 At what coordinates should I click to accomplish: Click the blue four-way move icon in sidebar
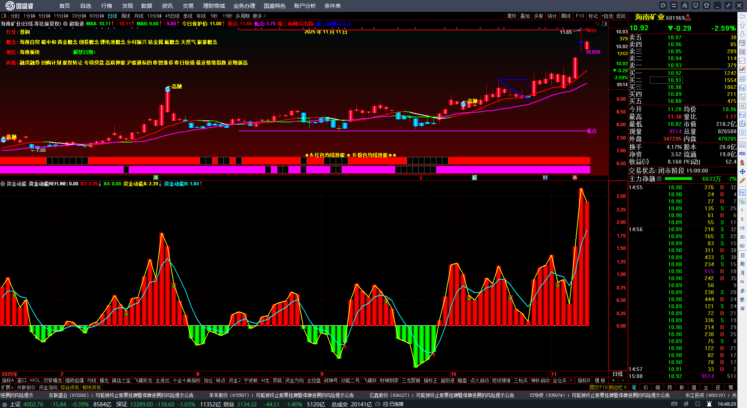[742, 171]
